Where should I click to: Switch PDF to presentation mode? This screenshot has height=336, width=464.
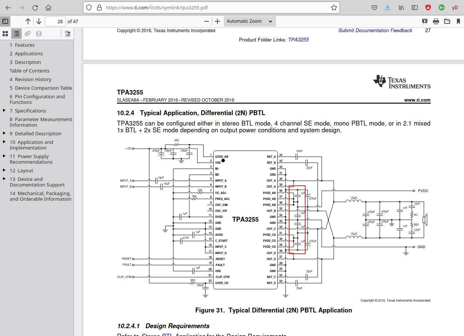pyautogui.click(x=425, y=21)
